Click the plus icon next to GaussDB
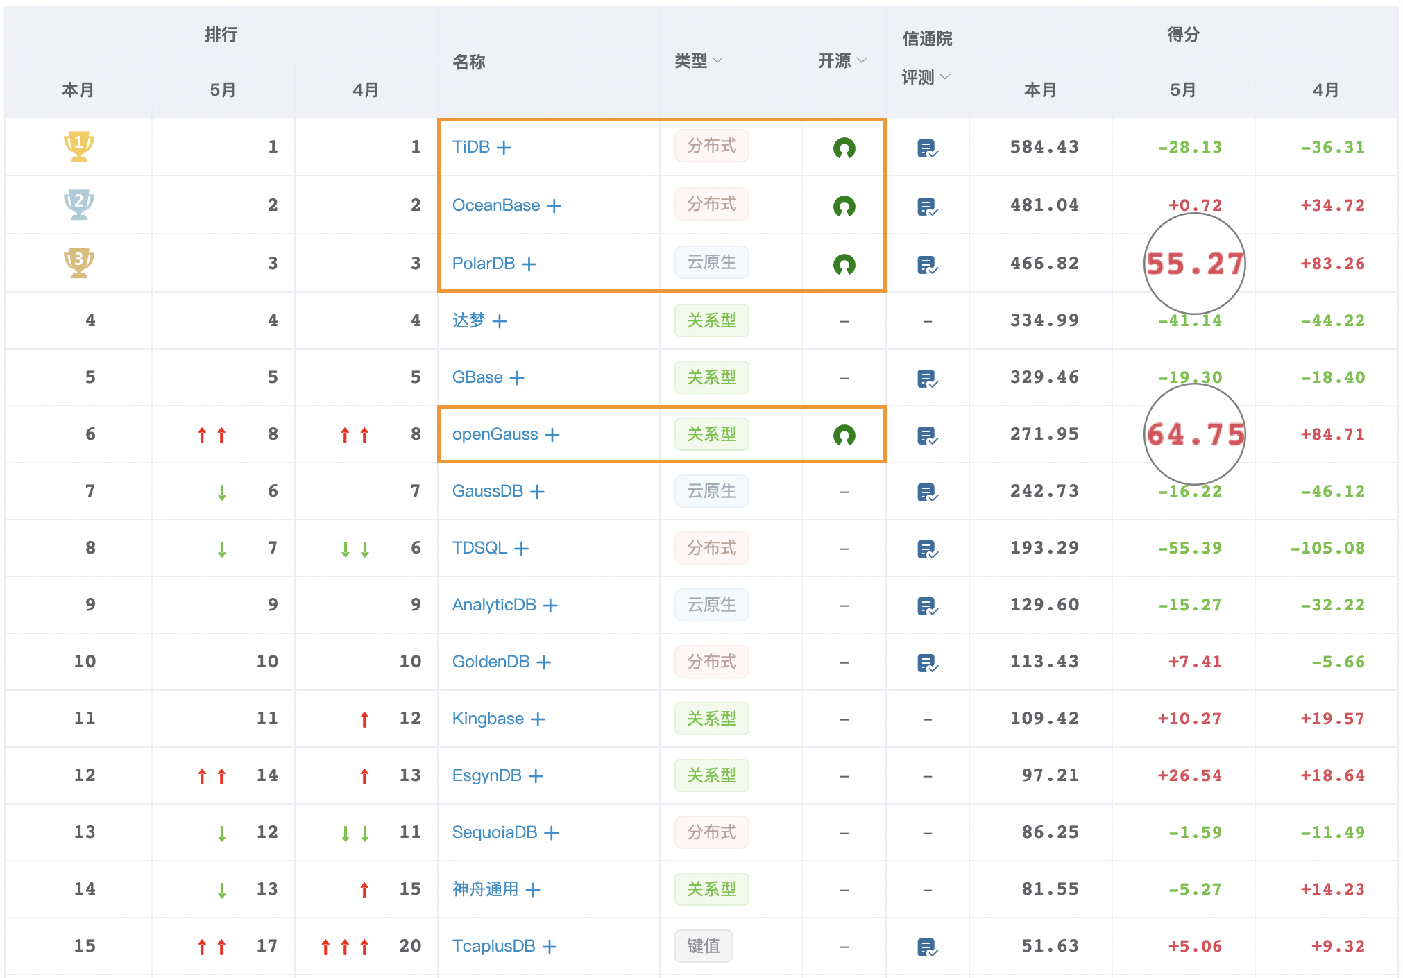 (x=537, y=492)
